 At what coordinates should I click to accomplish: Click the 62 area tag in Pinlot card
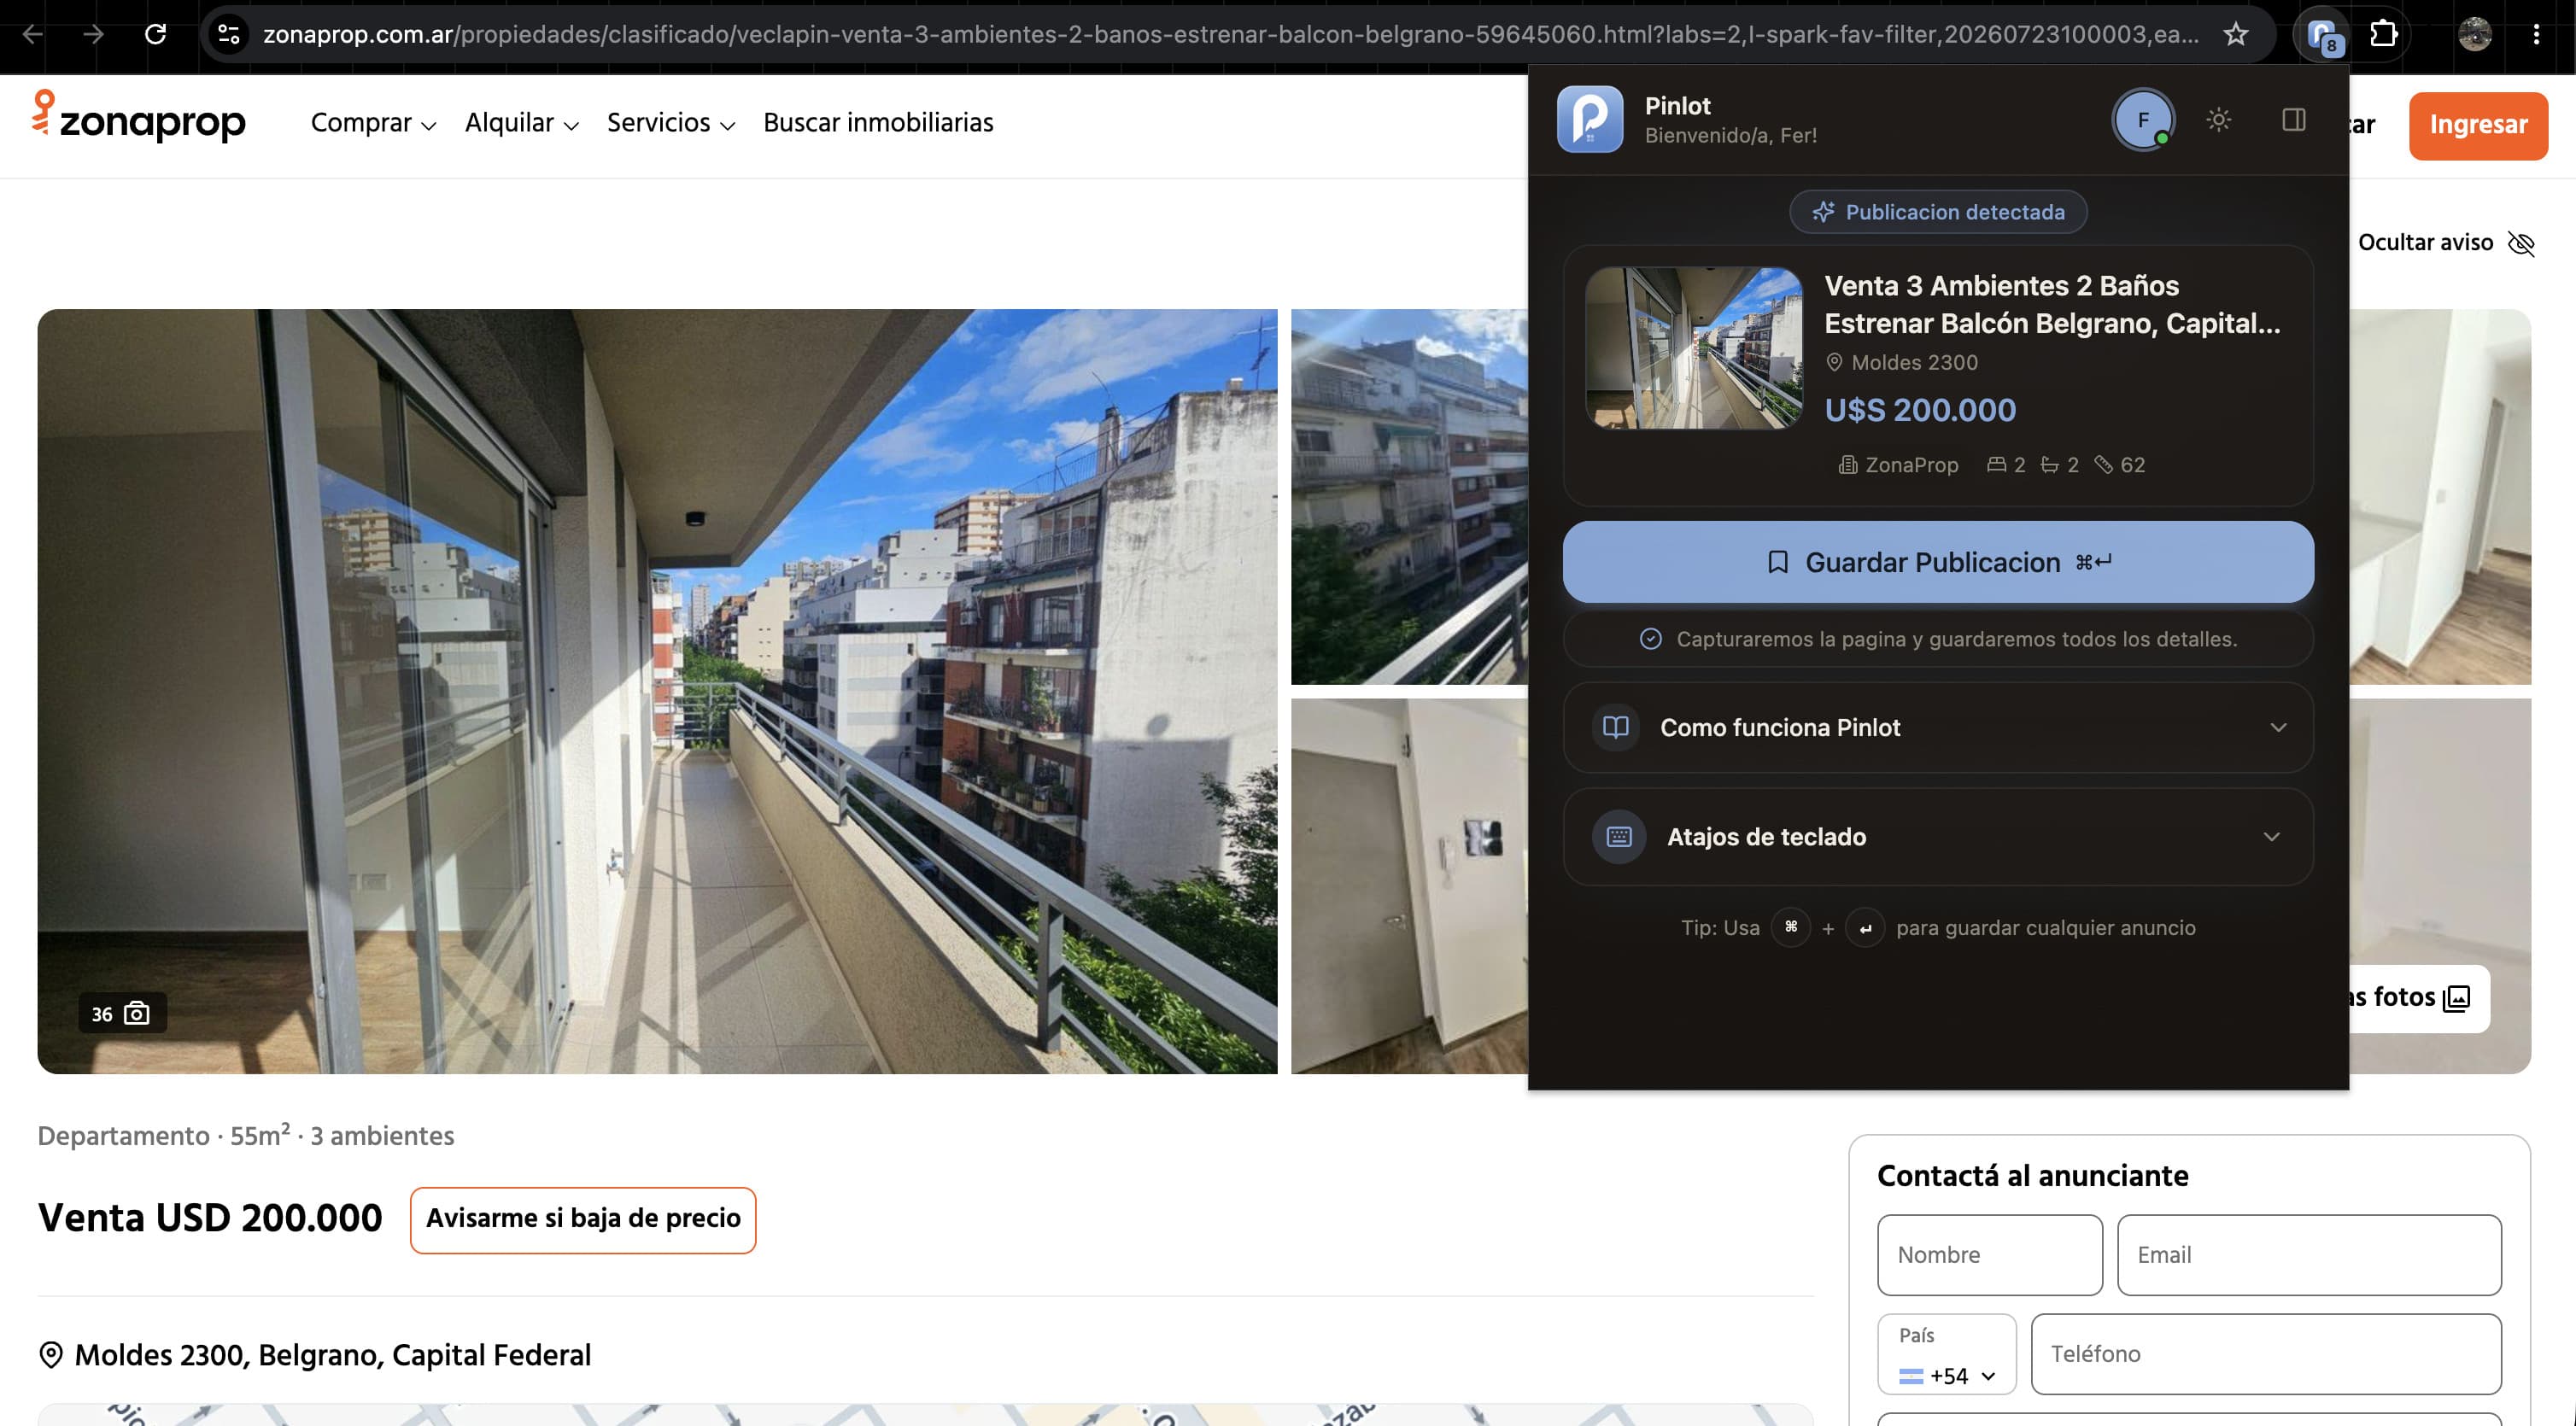pos(2120,465)
